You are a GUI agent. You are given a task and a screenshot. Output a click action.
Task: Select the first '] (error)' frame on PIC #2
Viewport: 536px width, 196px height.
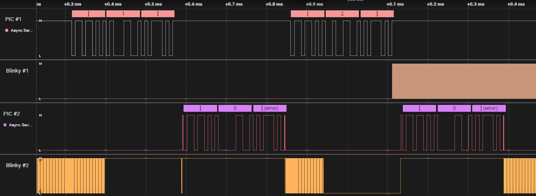point(270,108)
